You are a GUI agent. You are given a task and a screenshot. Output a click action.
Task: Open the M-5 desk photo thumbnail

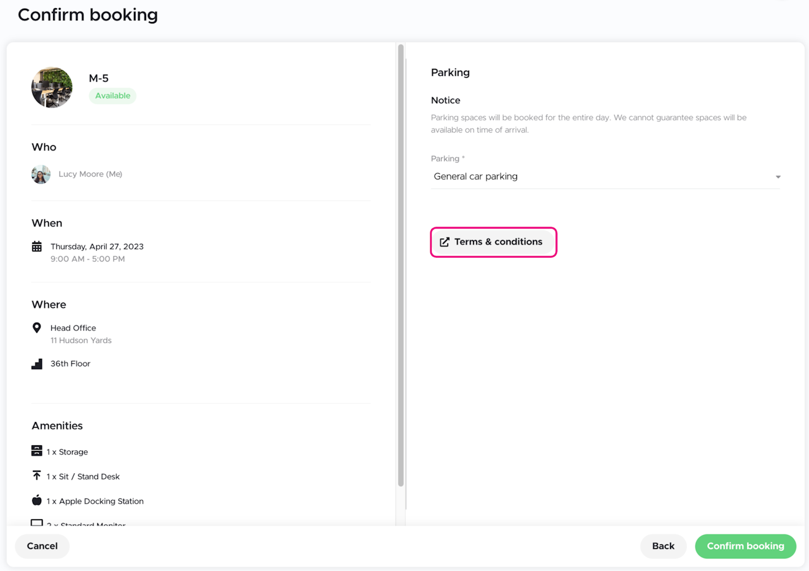(x=52, y=87)
